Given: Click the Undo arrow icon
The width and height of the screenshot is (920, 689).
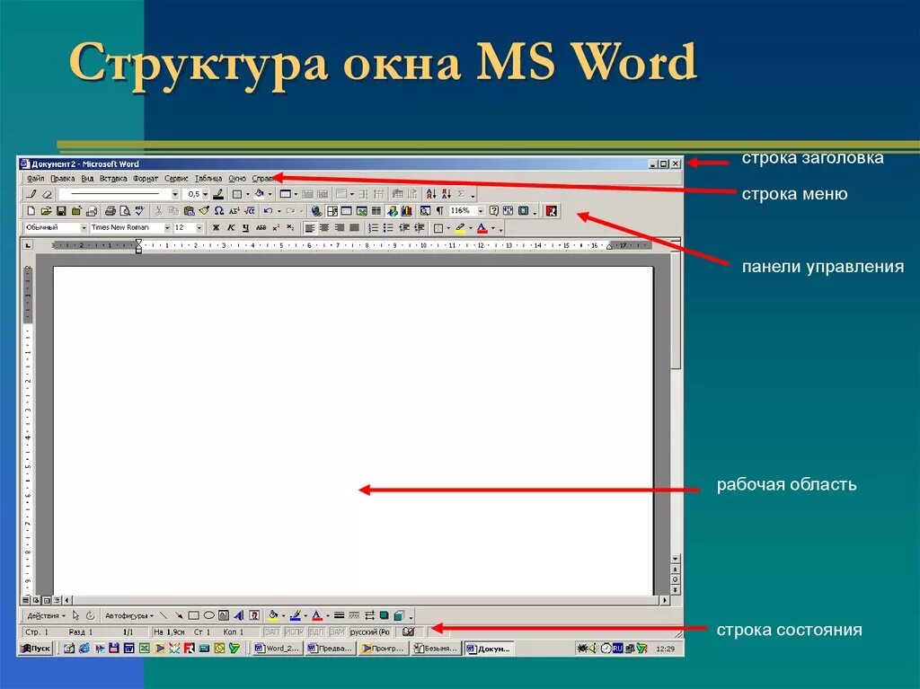Looking at the screenshot, I should (x=268, y=211).
